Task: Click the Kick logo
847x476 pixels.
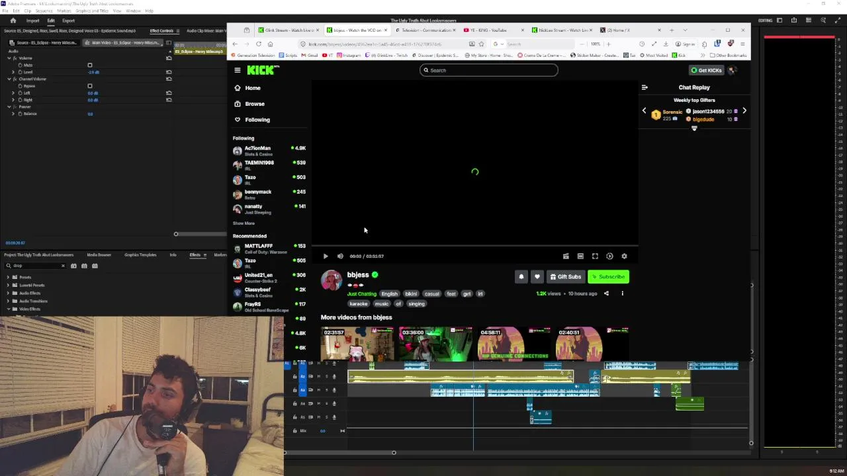Action: tap(262, 69)
